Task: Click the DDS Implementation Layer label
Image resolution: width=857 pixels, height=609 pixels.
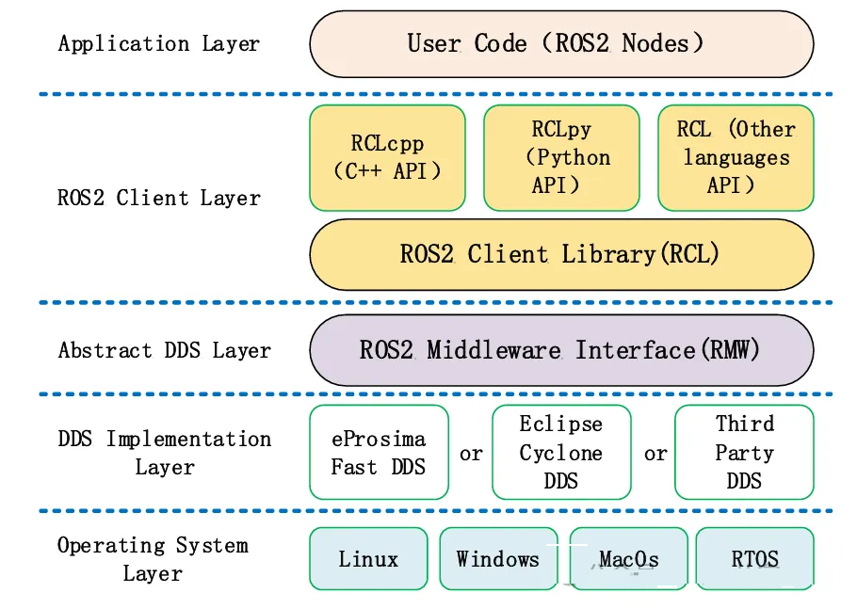Action: pos(165,453)
